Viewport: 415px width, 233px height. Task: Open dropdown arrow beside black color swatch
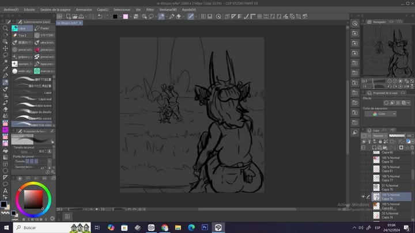[x=120, y=16]
